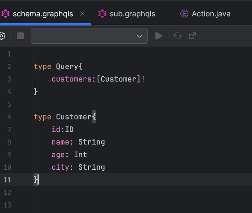
Task: Click line number 1 in the gutter
Action: point(9,54)
